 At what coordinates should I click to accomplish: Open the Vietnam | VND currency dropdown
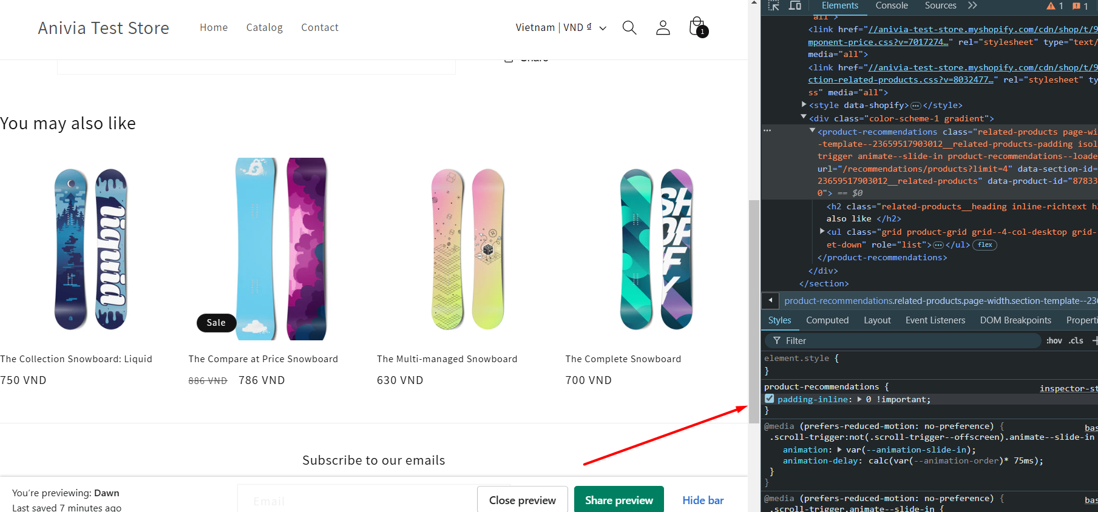tap(561, 28)
